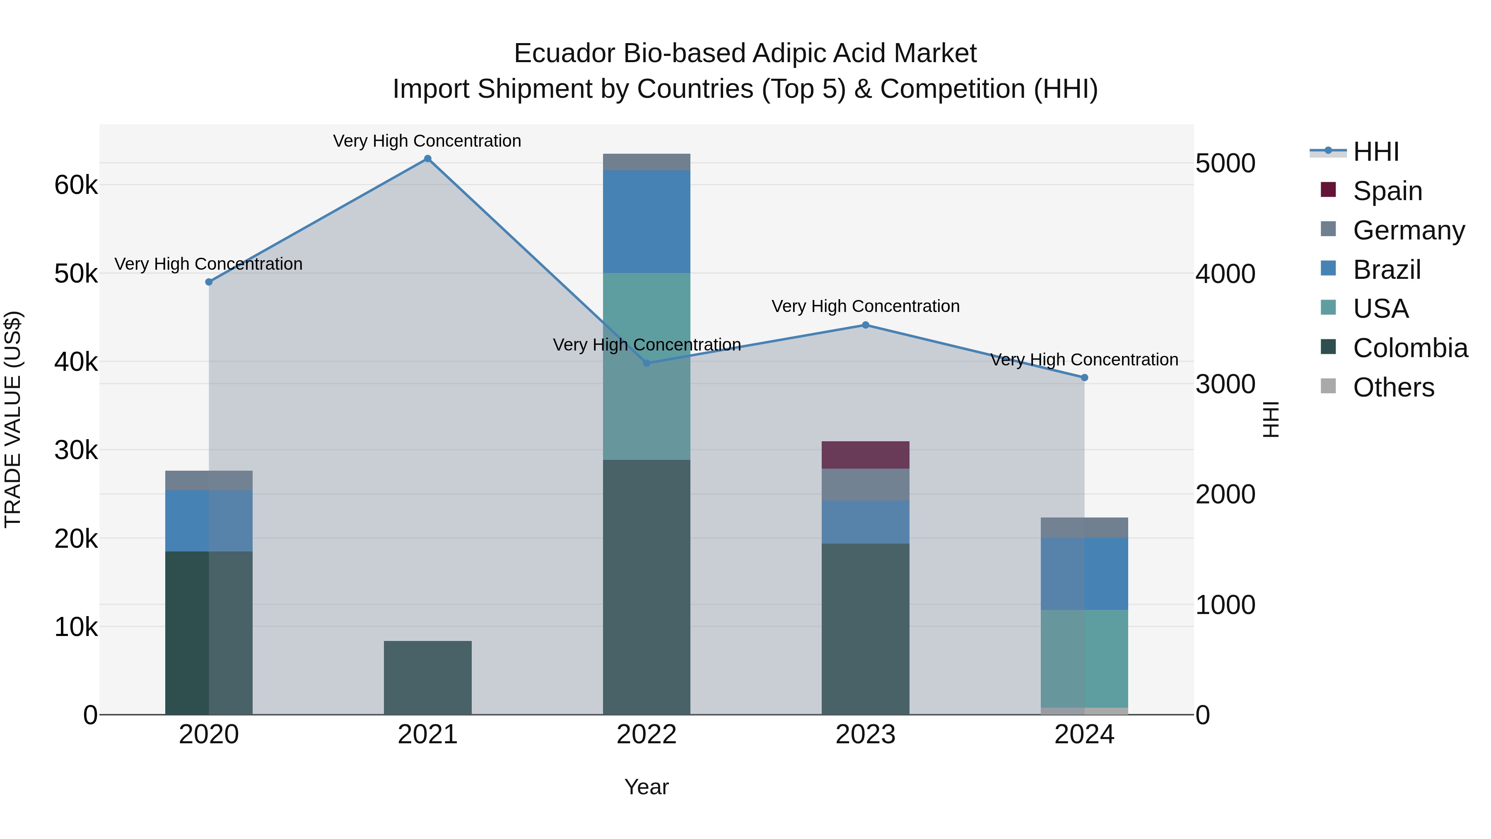Click the '30k' left axis tick label
This screenshot has height=839, width=1491.
point(76,450)
